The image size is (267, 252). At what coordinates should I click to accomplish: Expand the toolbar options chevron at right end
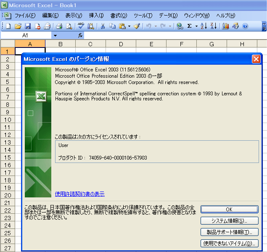pyautogui.click(x=264, y=26)
